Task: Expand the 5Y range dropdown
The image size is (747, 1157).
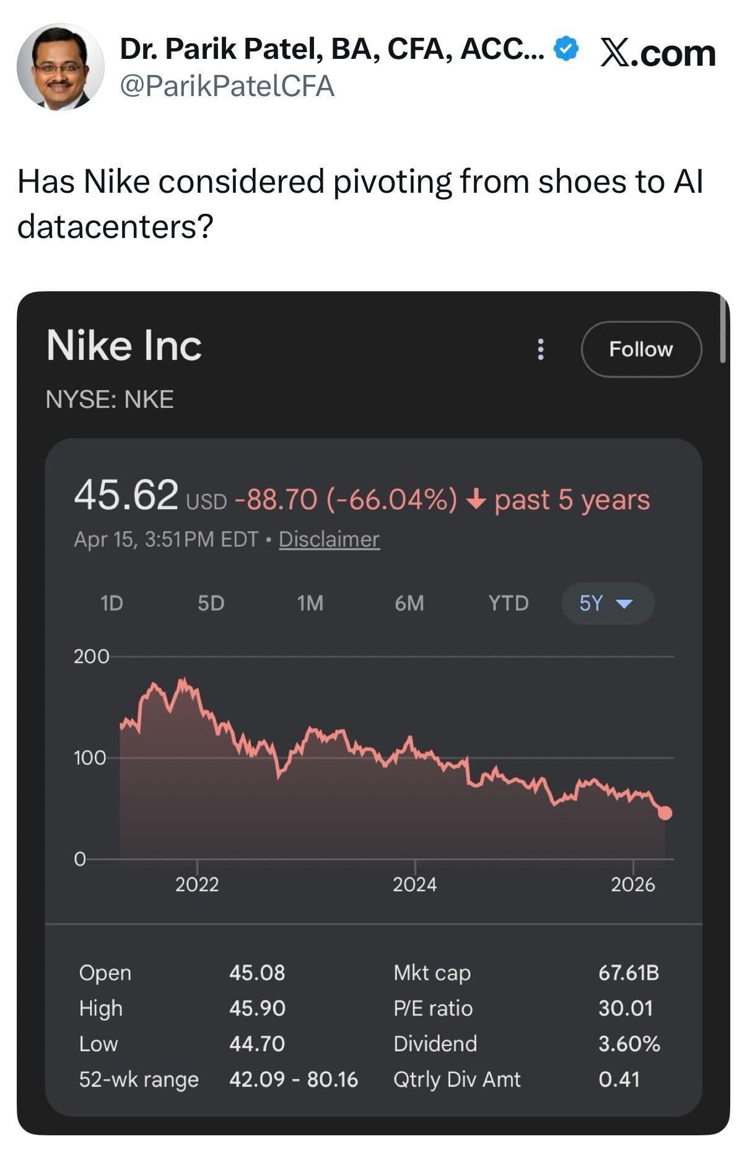Action: [607, 603]
